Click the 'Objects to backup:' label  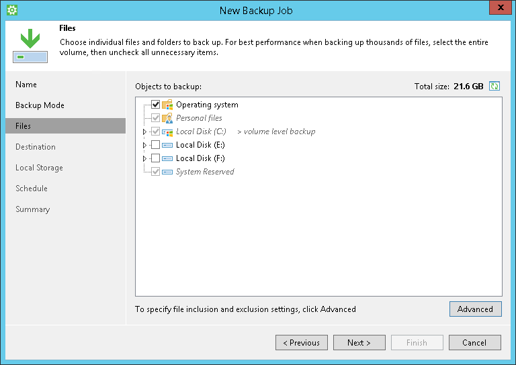tap(168, 87)
